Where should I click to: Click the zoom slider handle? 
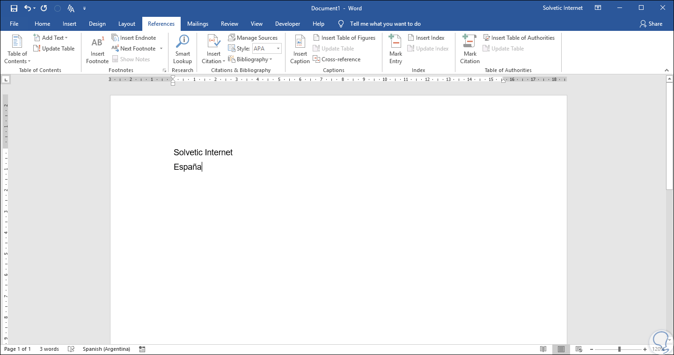619,349
